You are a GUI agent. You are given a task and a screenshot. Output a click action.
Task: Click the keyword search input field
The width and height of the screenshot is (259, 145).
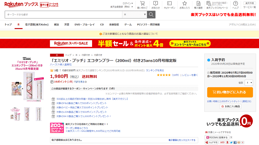63,15
